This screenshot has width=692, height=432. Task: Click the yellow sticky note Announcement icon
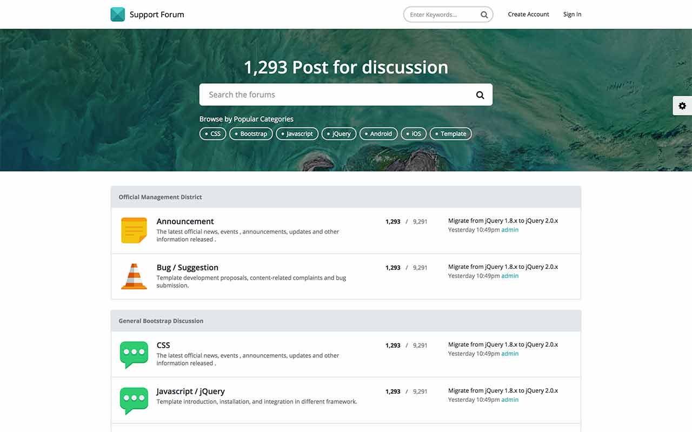134,231
